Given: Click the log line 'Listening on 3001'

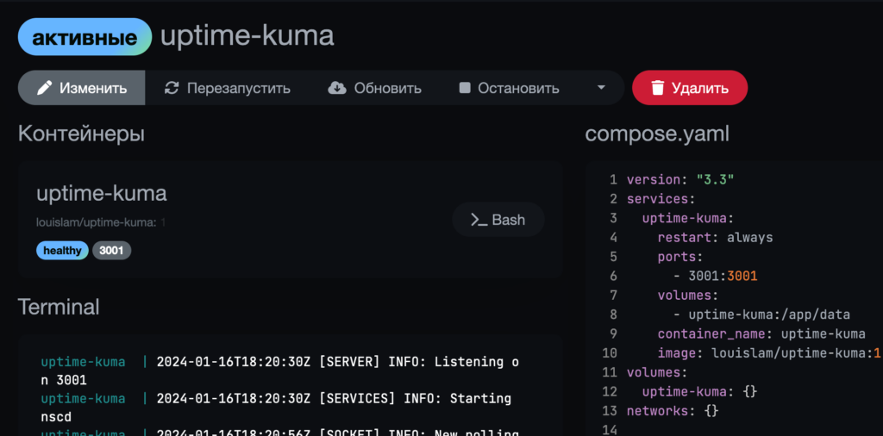Looking at the screenshot, I should pyautogui.click(x=280, y=371).
